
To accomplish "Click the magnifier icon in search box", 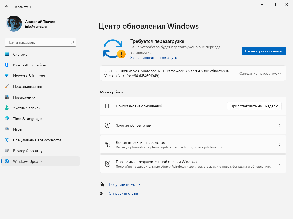I will (x=72, y=42).
